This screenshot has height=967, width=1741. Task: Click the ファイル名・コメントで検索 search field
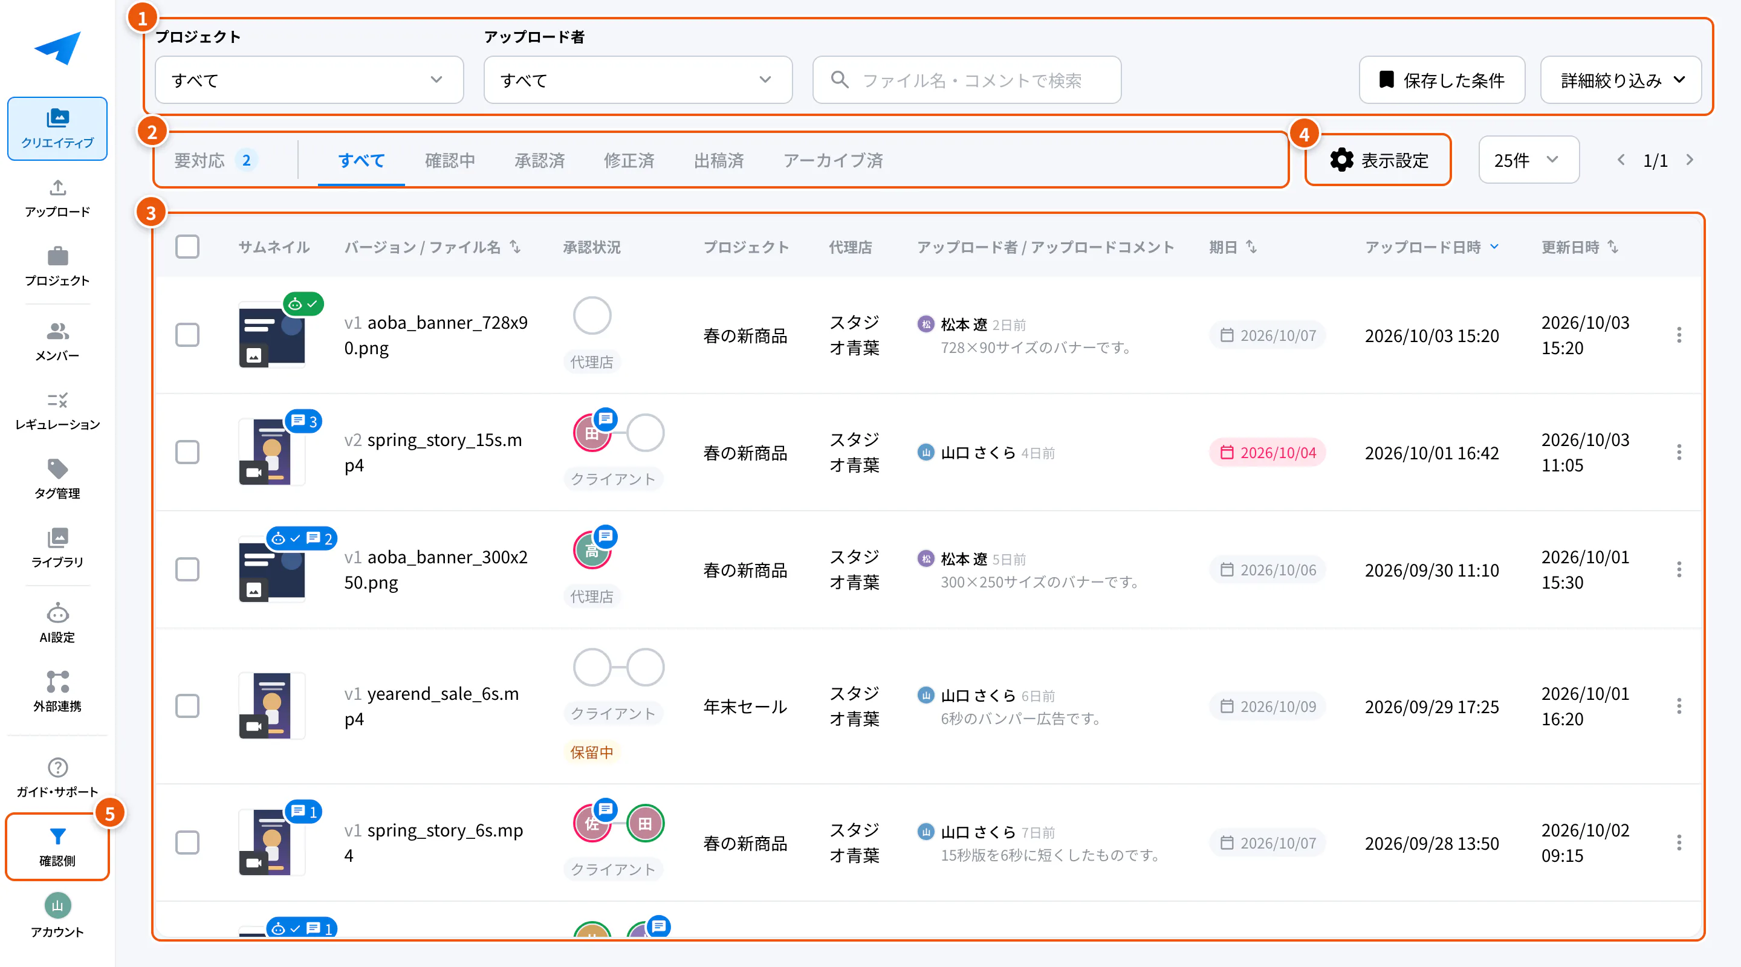967,80
